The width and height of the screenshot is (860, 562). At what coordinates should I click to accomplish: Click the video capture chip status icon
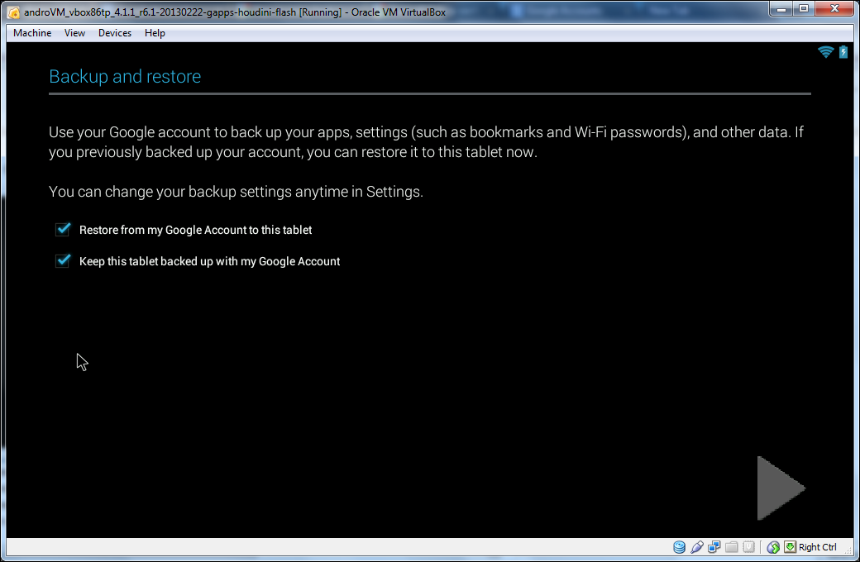[x=748, y=546]
